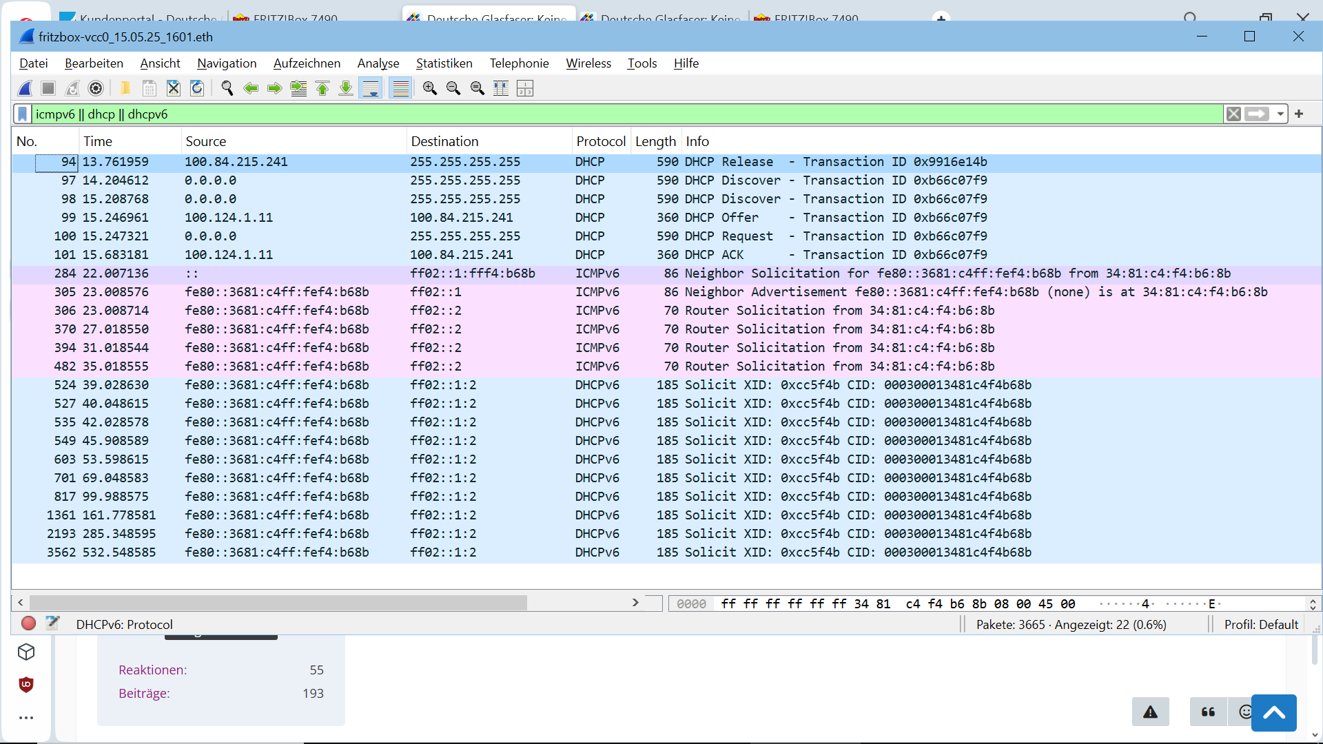The height and width of the screenshot is (744, 1323).
Task: Open the Analyse menu
Action: pyautogui.click(x=378, y=63)
